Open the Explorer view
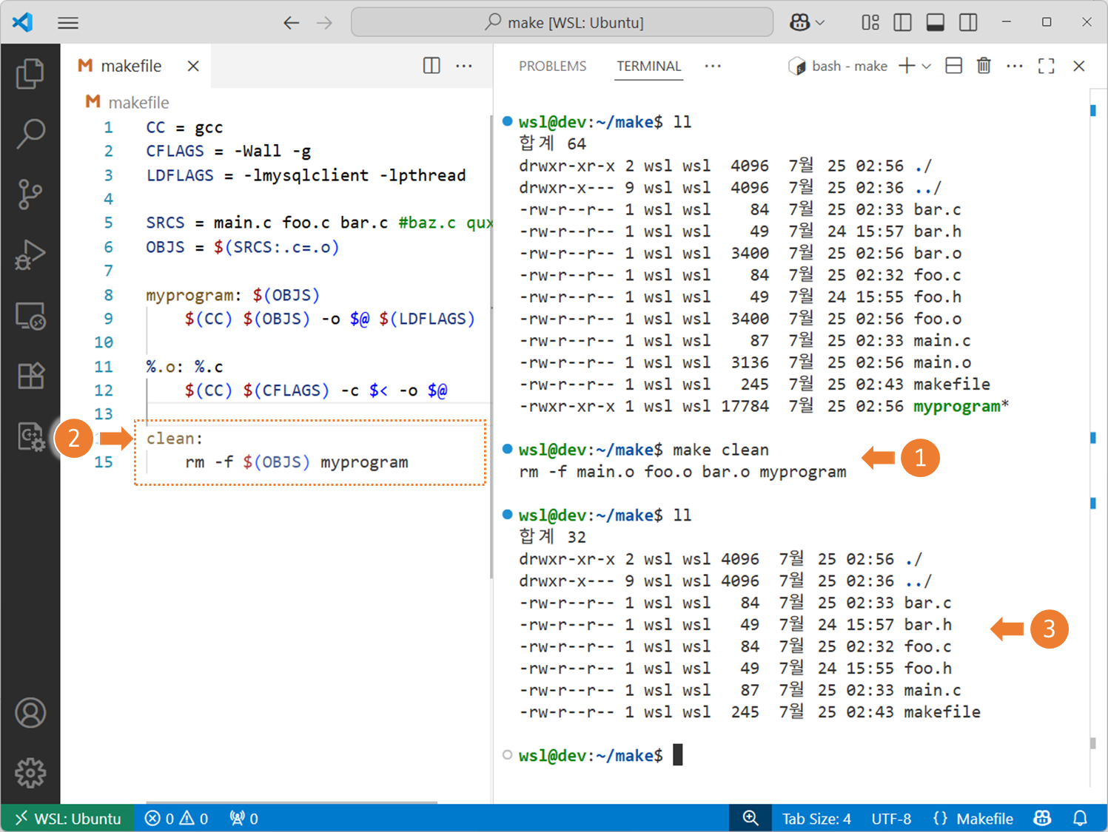Viewport: 1108px width, 832px height. click(30, 73)
